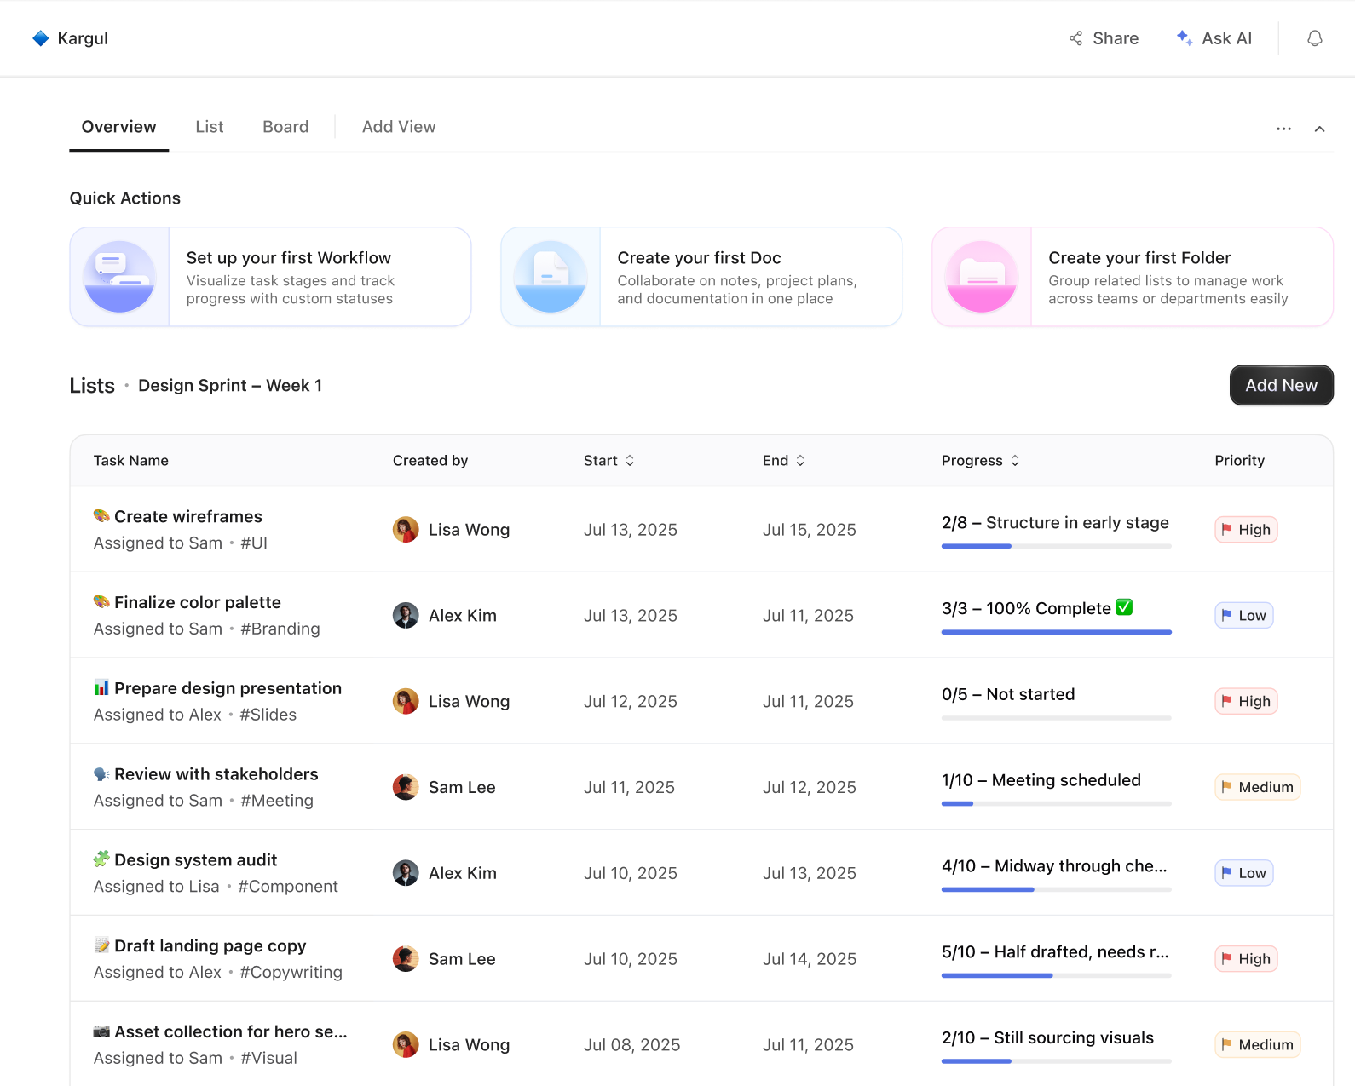Click the Kargul diamond logo
This screenshot has width=1355, height=1086.
coord(40,38)
